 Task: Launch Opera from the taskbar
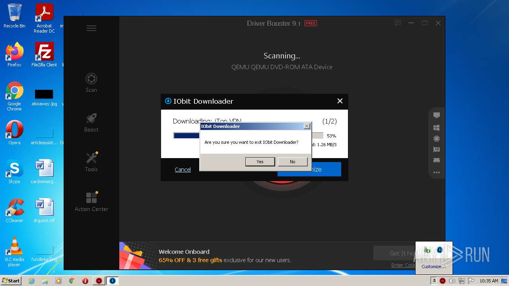click(85, 281)
